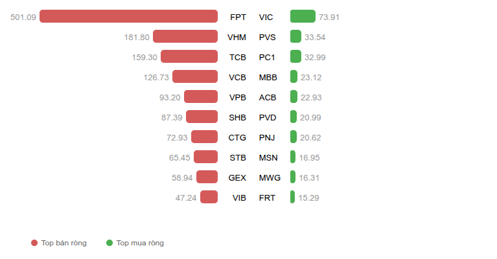The width and height of the screenshot is (497, 259).
Task: Select the PC1 green bar
Action: point(295,56)
